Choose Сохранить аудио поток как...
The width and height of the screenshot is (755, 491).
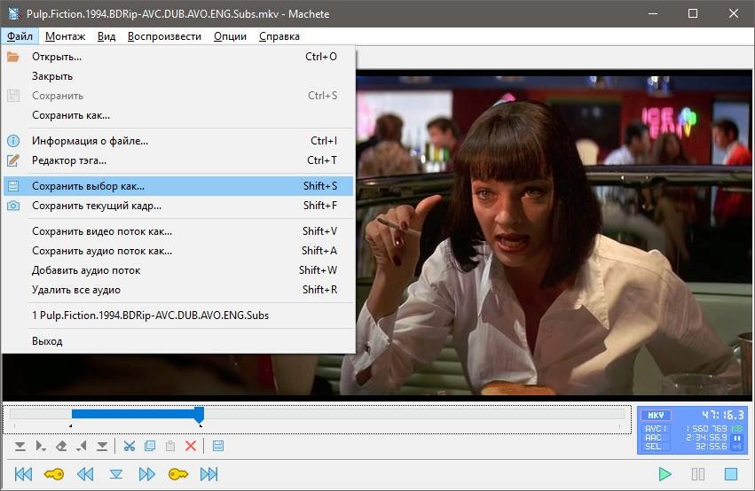[178, 251]
